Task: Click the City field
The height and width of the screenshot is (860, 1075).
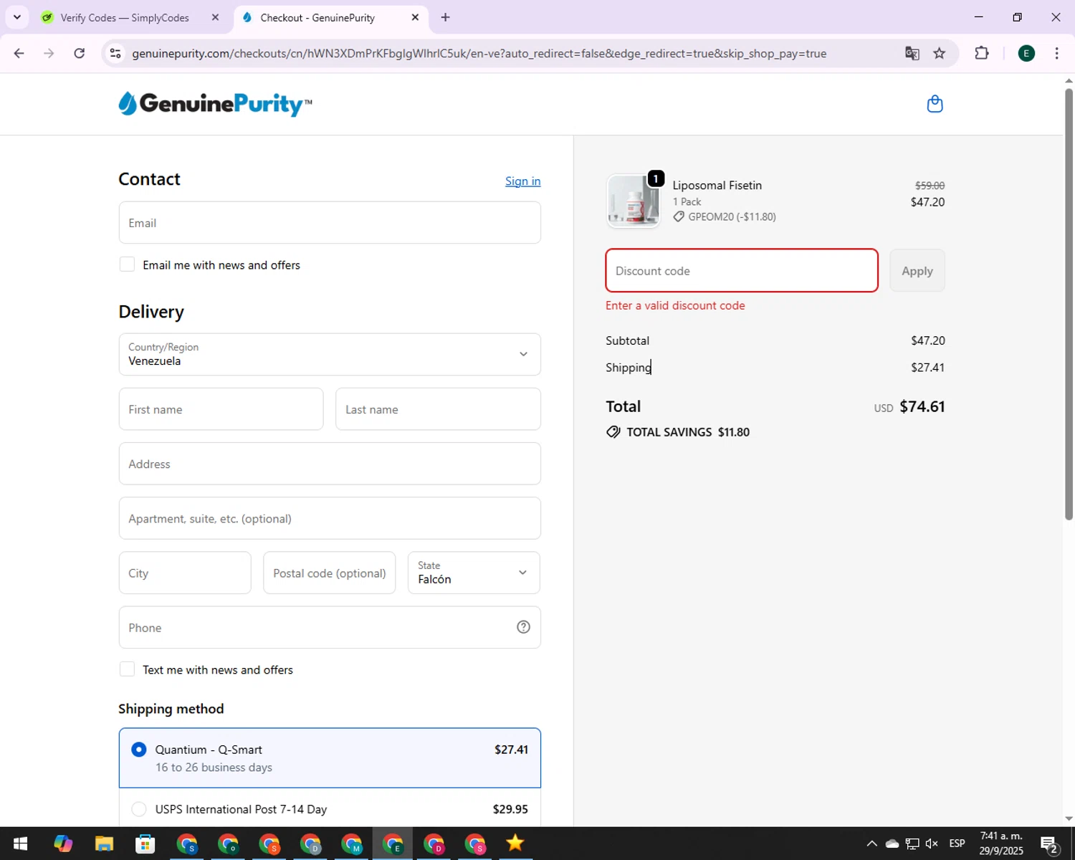Action: click(x=185, y=573)
